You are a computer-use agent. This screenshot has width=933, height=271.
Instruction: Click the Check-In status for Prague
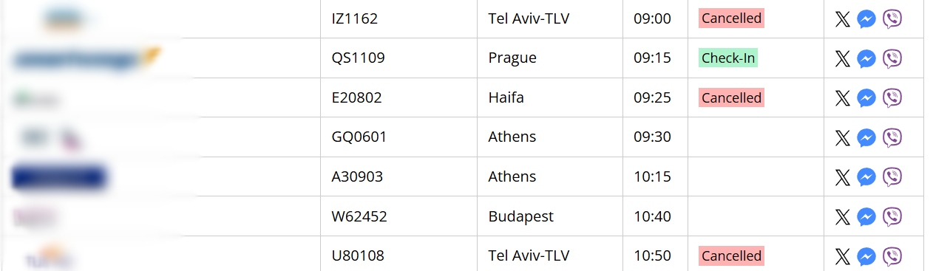pos(728,58)
